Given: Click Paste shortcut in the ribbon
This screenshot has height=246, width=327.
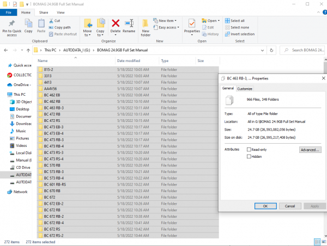Looking at the screenshot, I should click(x=63, y=34).
